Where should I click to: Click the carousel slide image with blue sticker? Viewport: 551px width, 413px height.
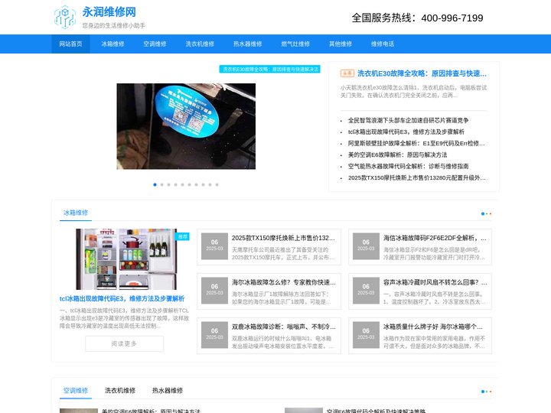(186, 126)
